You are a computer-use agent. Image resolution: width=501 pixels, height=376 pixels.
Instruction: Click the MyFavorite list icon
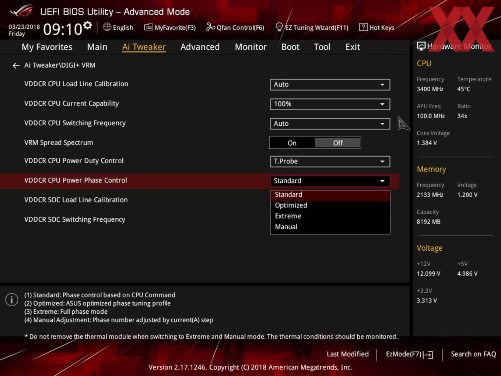[x=148, y=27]
